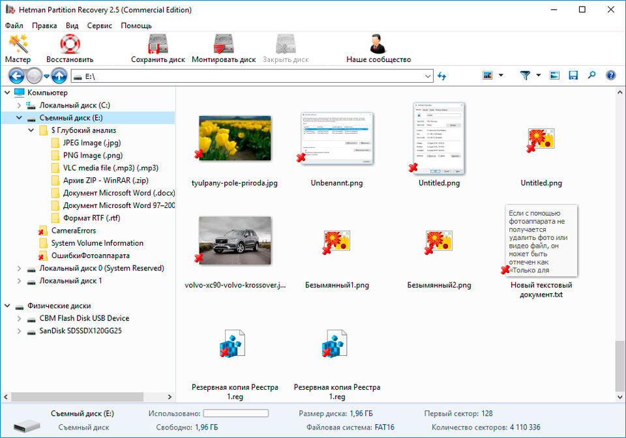The image size is (626, 438).
Task: Go up one folder level
Action: point(59,76)
